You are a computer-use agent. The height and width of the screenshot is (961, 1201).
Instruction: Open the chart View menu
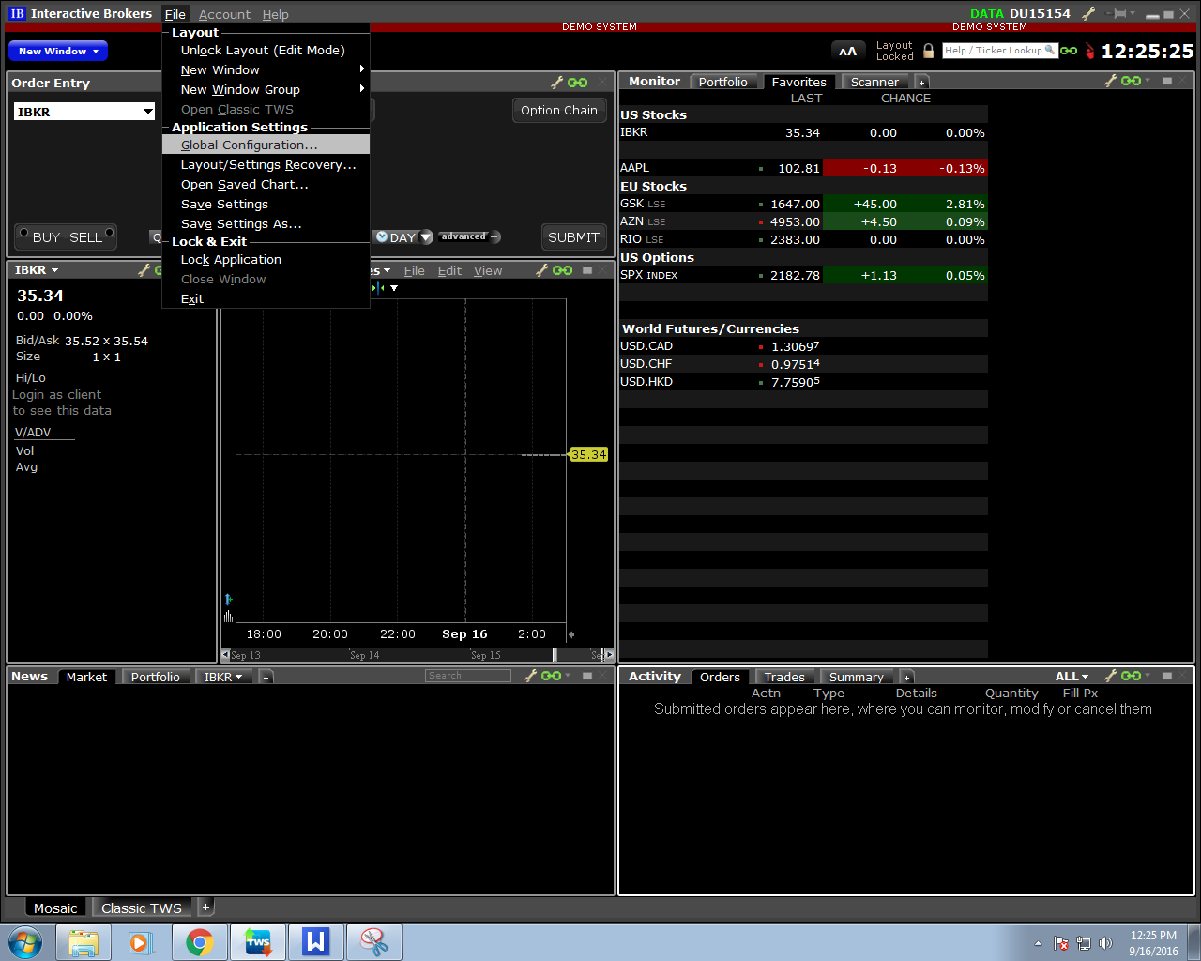(x=488, y=270)
